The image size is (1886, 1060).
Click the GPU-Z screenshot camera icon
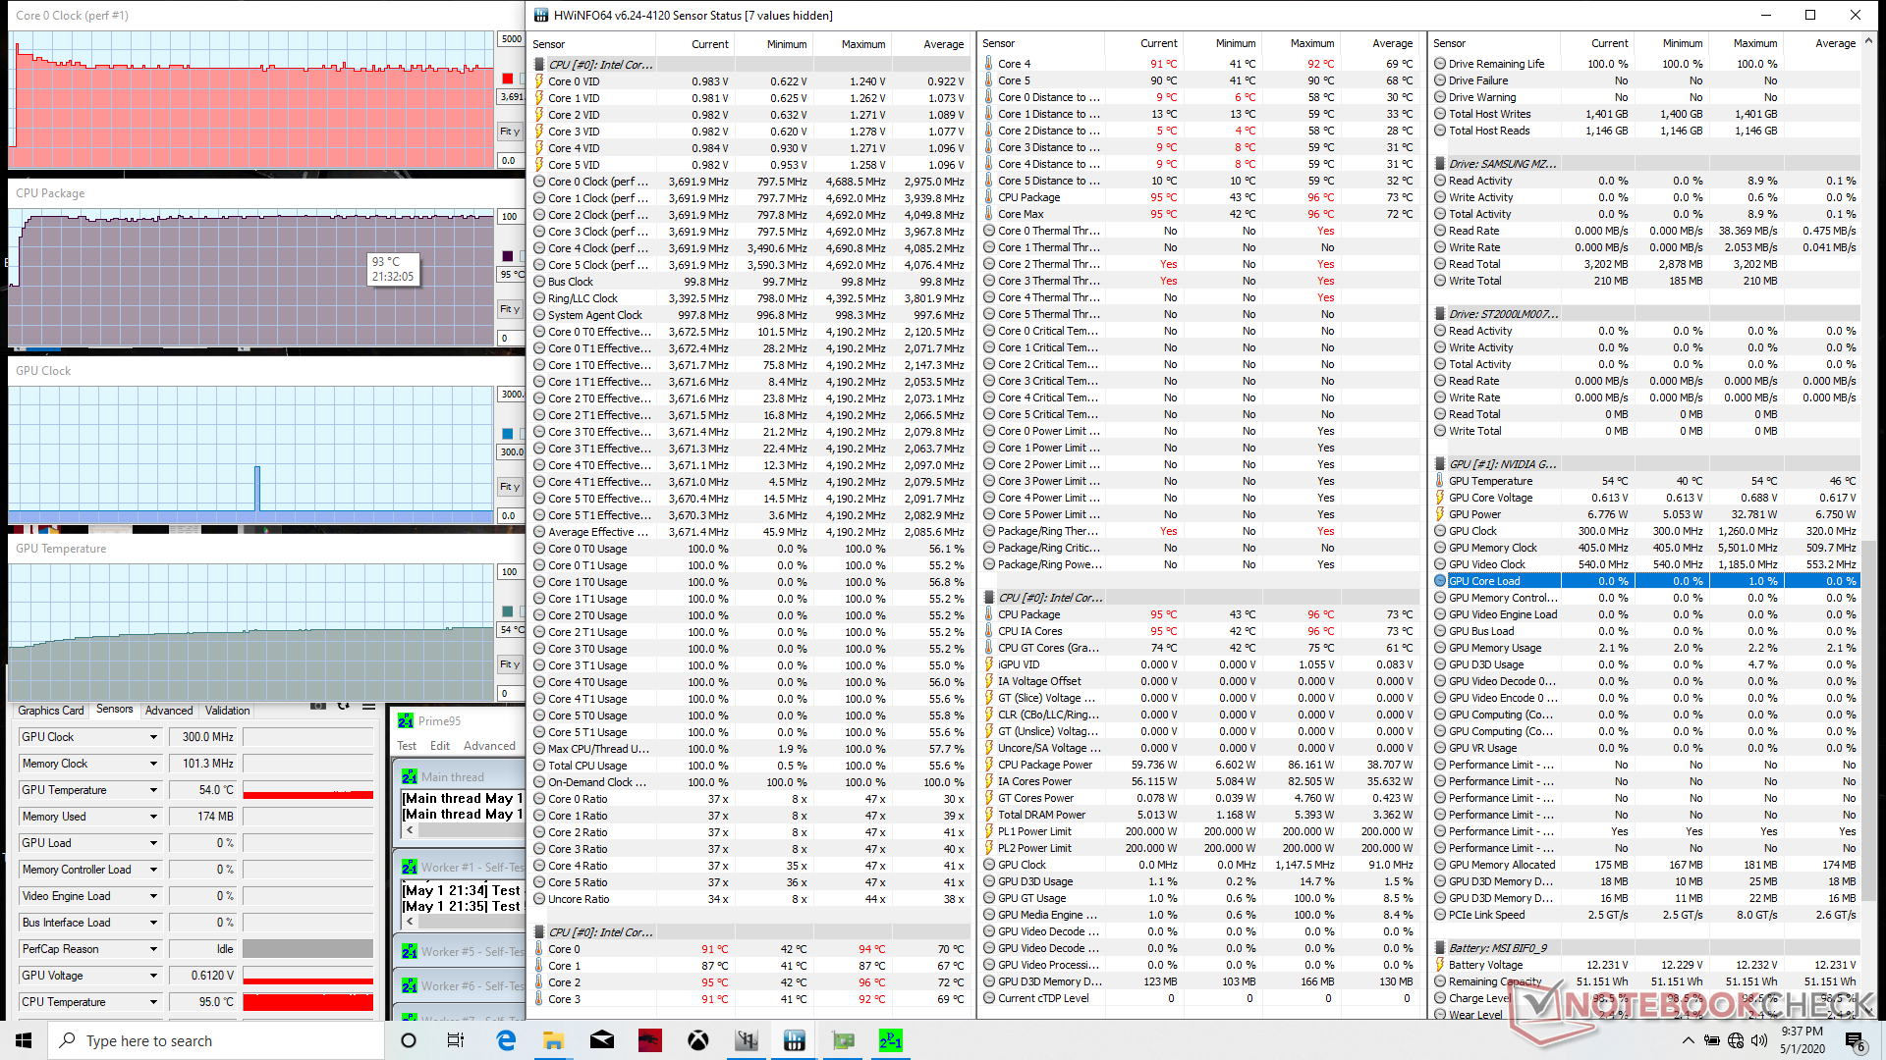318,706
